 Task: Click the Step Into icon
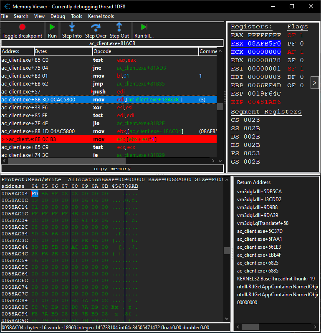pyautogui.click(x=72, y=27)
